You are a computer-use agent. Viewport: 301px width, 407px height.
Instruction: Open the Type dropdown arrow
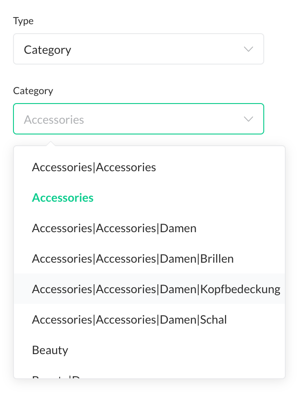(248, 49)
